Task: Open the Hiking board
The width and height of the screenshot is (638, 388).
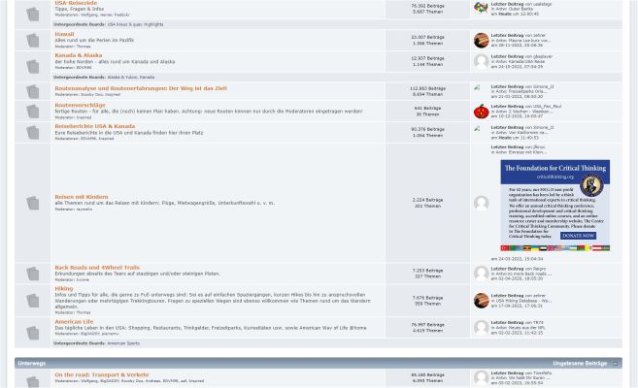Action: point(64,288)
